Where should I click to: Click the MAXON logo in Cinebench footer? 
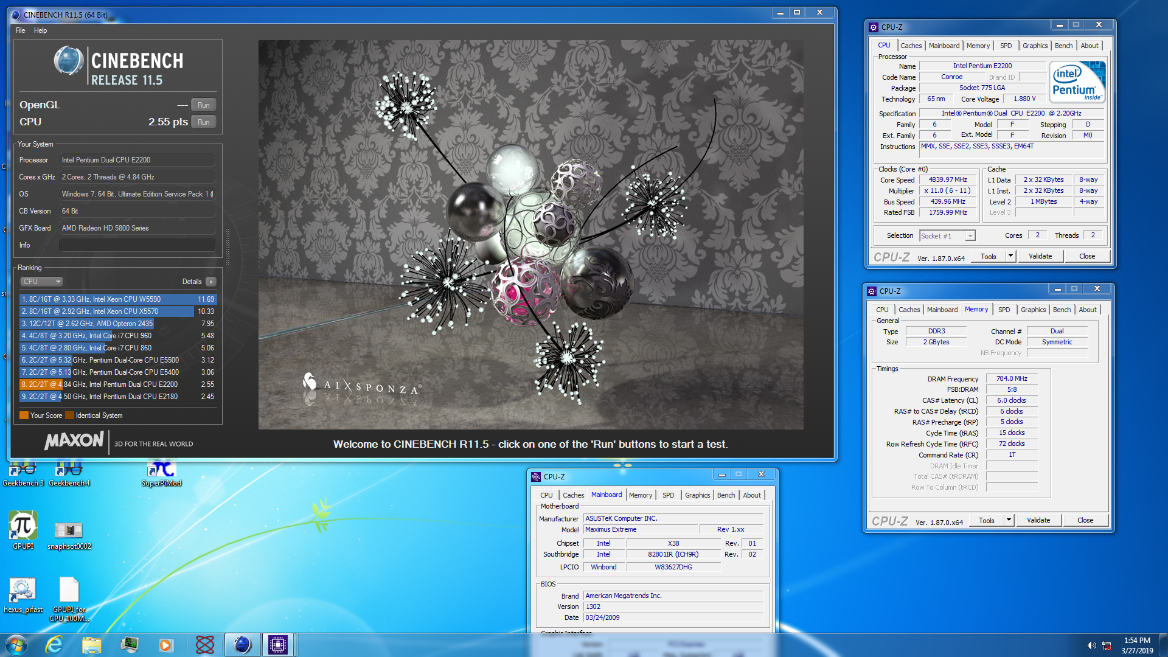pyautogui.click(x=74, y=440)
